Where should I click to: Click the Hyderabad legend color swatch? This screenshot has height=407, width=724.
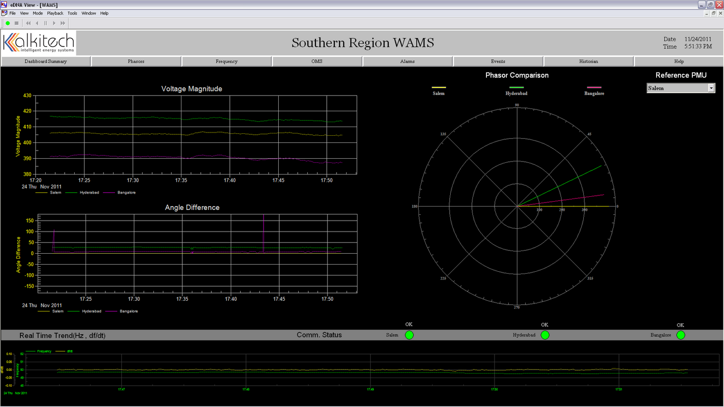click(517, 88)
